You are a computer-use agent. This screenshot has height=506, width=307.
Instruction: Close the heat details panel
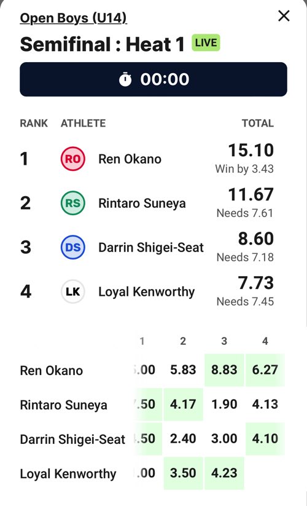284,16
